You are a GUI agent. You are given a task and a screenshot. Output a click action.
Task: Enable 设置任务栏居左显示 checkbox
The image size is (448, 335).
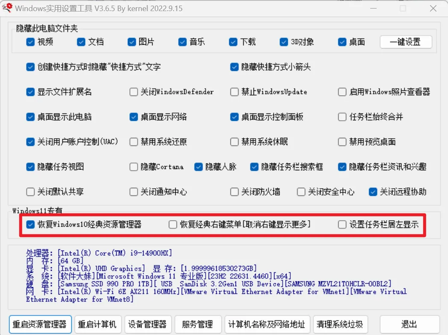coord(342,224)
